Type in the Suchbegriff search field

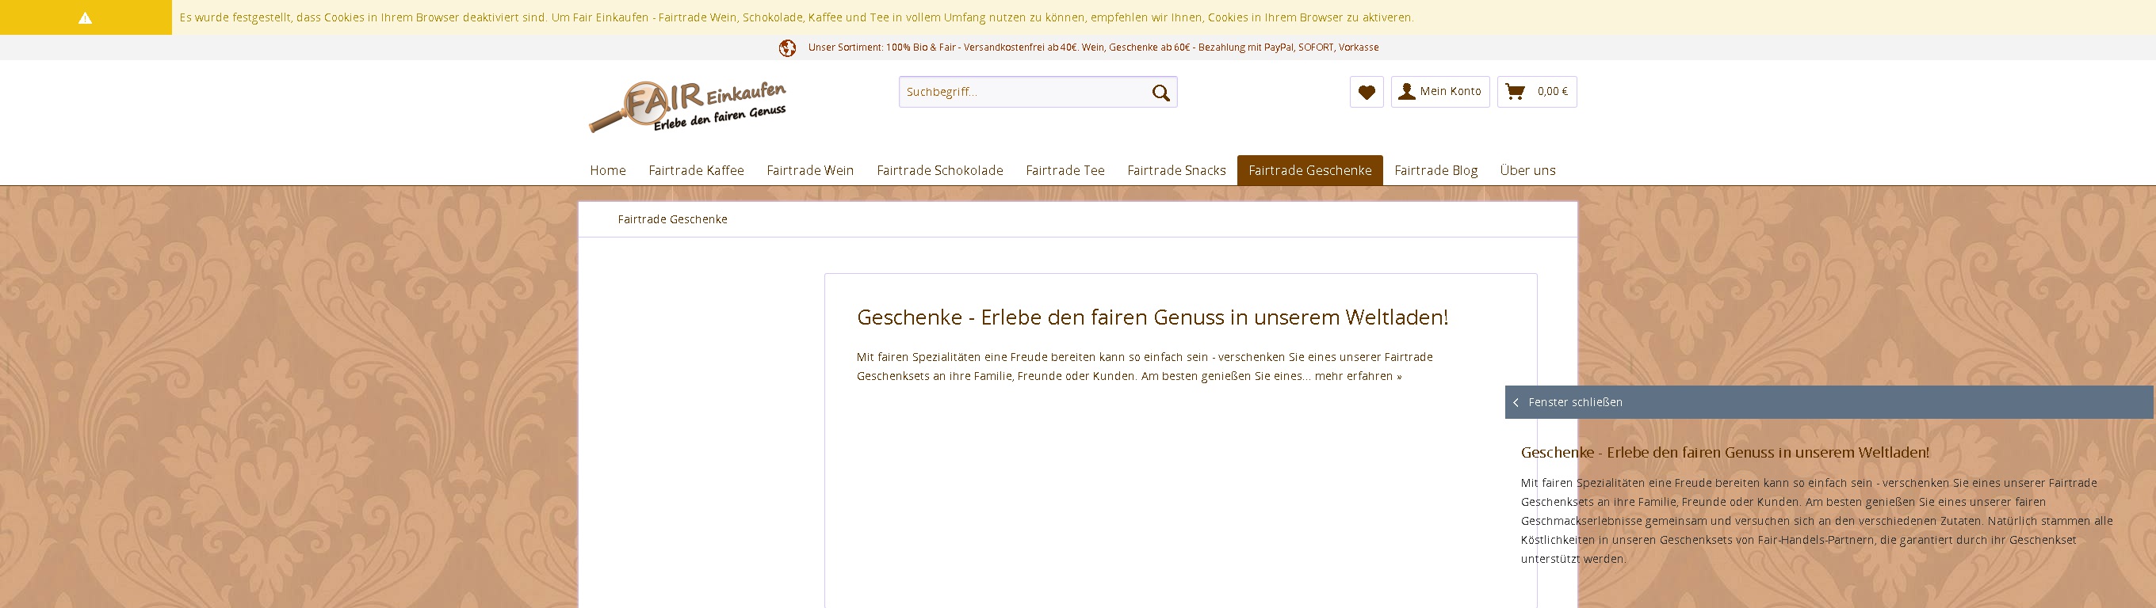point(1021,92)
